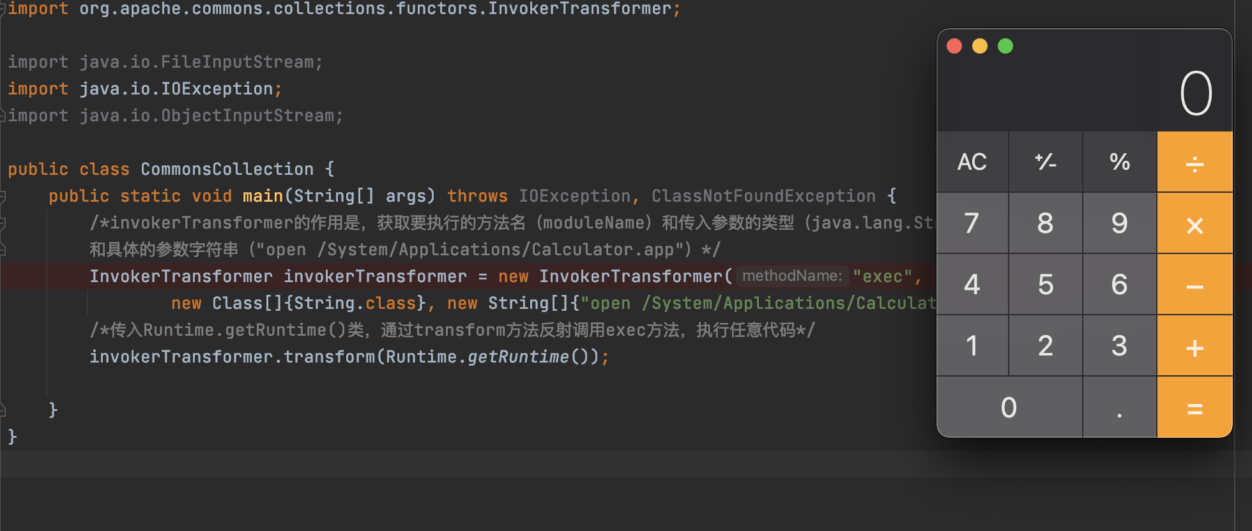Click the wide 0 key in Calculator
This screenshot has height=531, width=1252.
point(1009,407)
